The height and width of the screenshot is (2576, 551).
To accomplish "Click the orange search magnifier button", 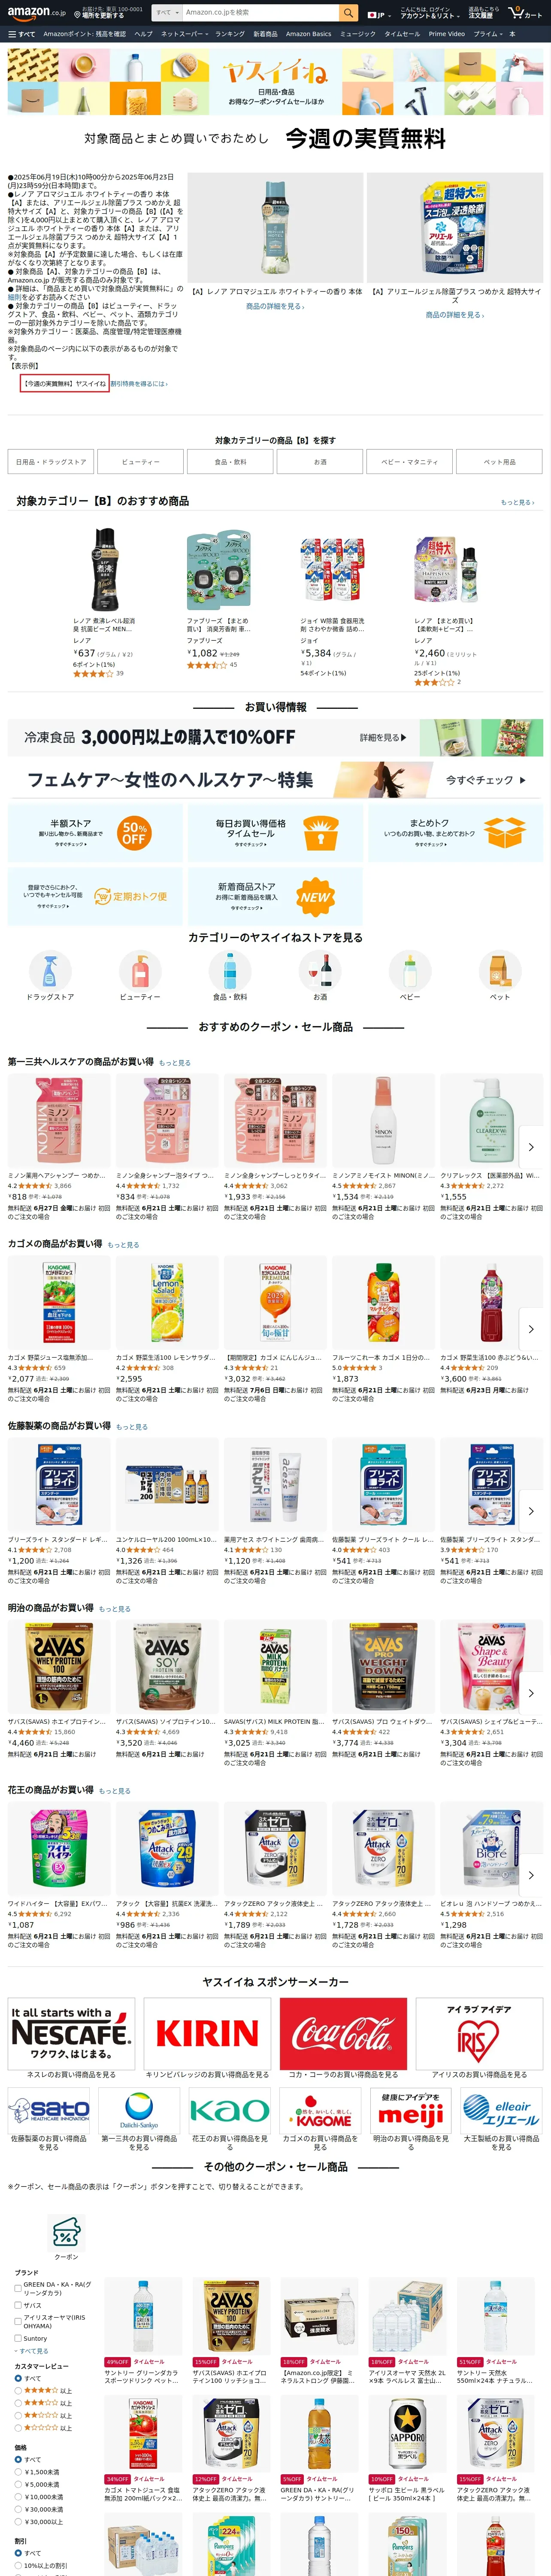I will [348, 13].
